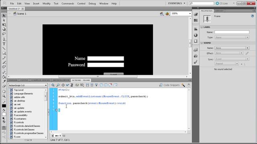This screenshot has height=144, width=257.
Task: Click the Black and White colors button
Action: pyautogui.click(x=4, y=118)
